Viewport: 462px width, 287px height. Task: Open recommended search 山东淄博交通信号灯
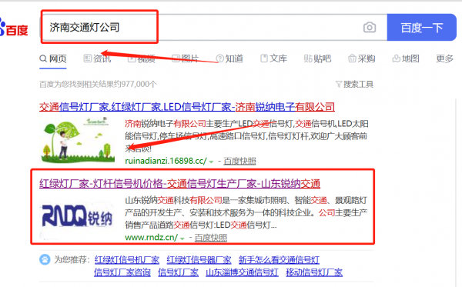point(243,272)
